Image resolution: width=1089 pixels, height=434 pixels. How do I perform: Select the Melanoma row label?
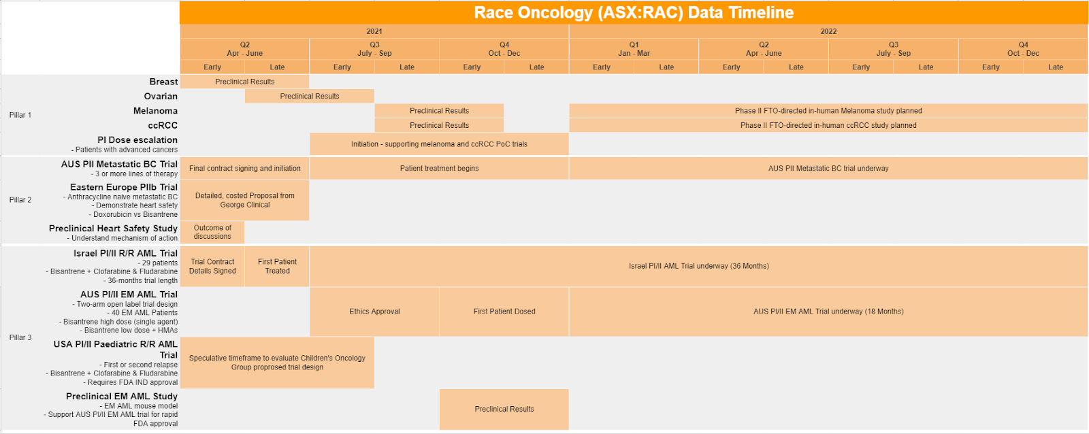pyautogui.click(x=155, y=111)
